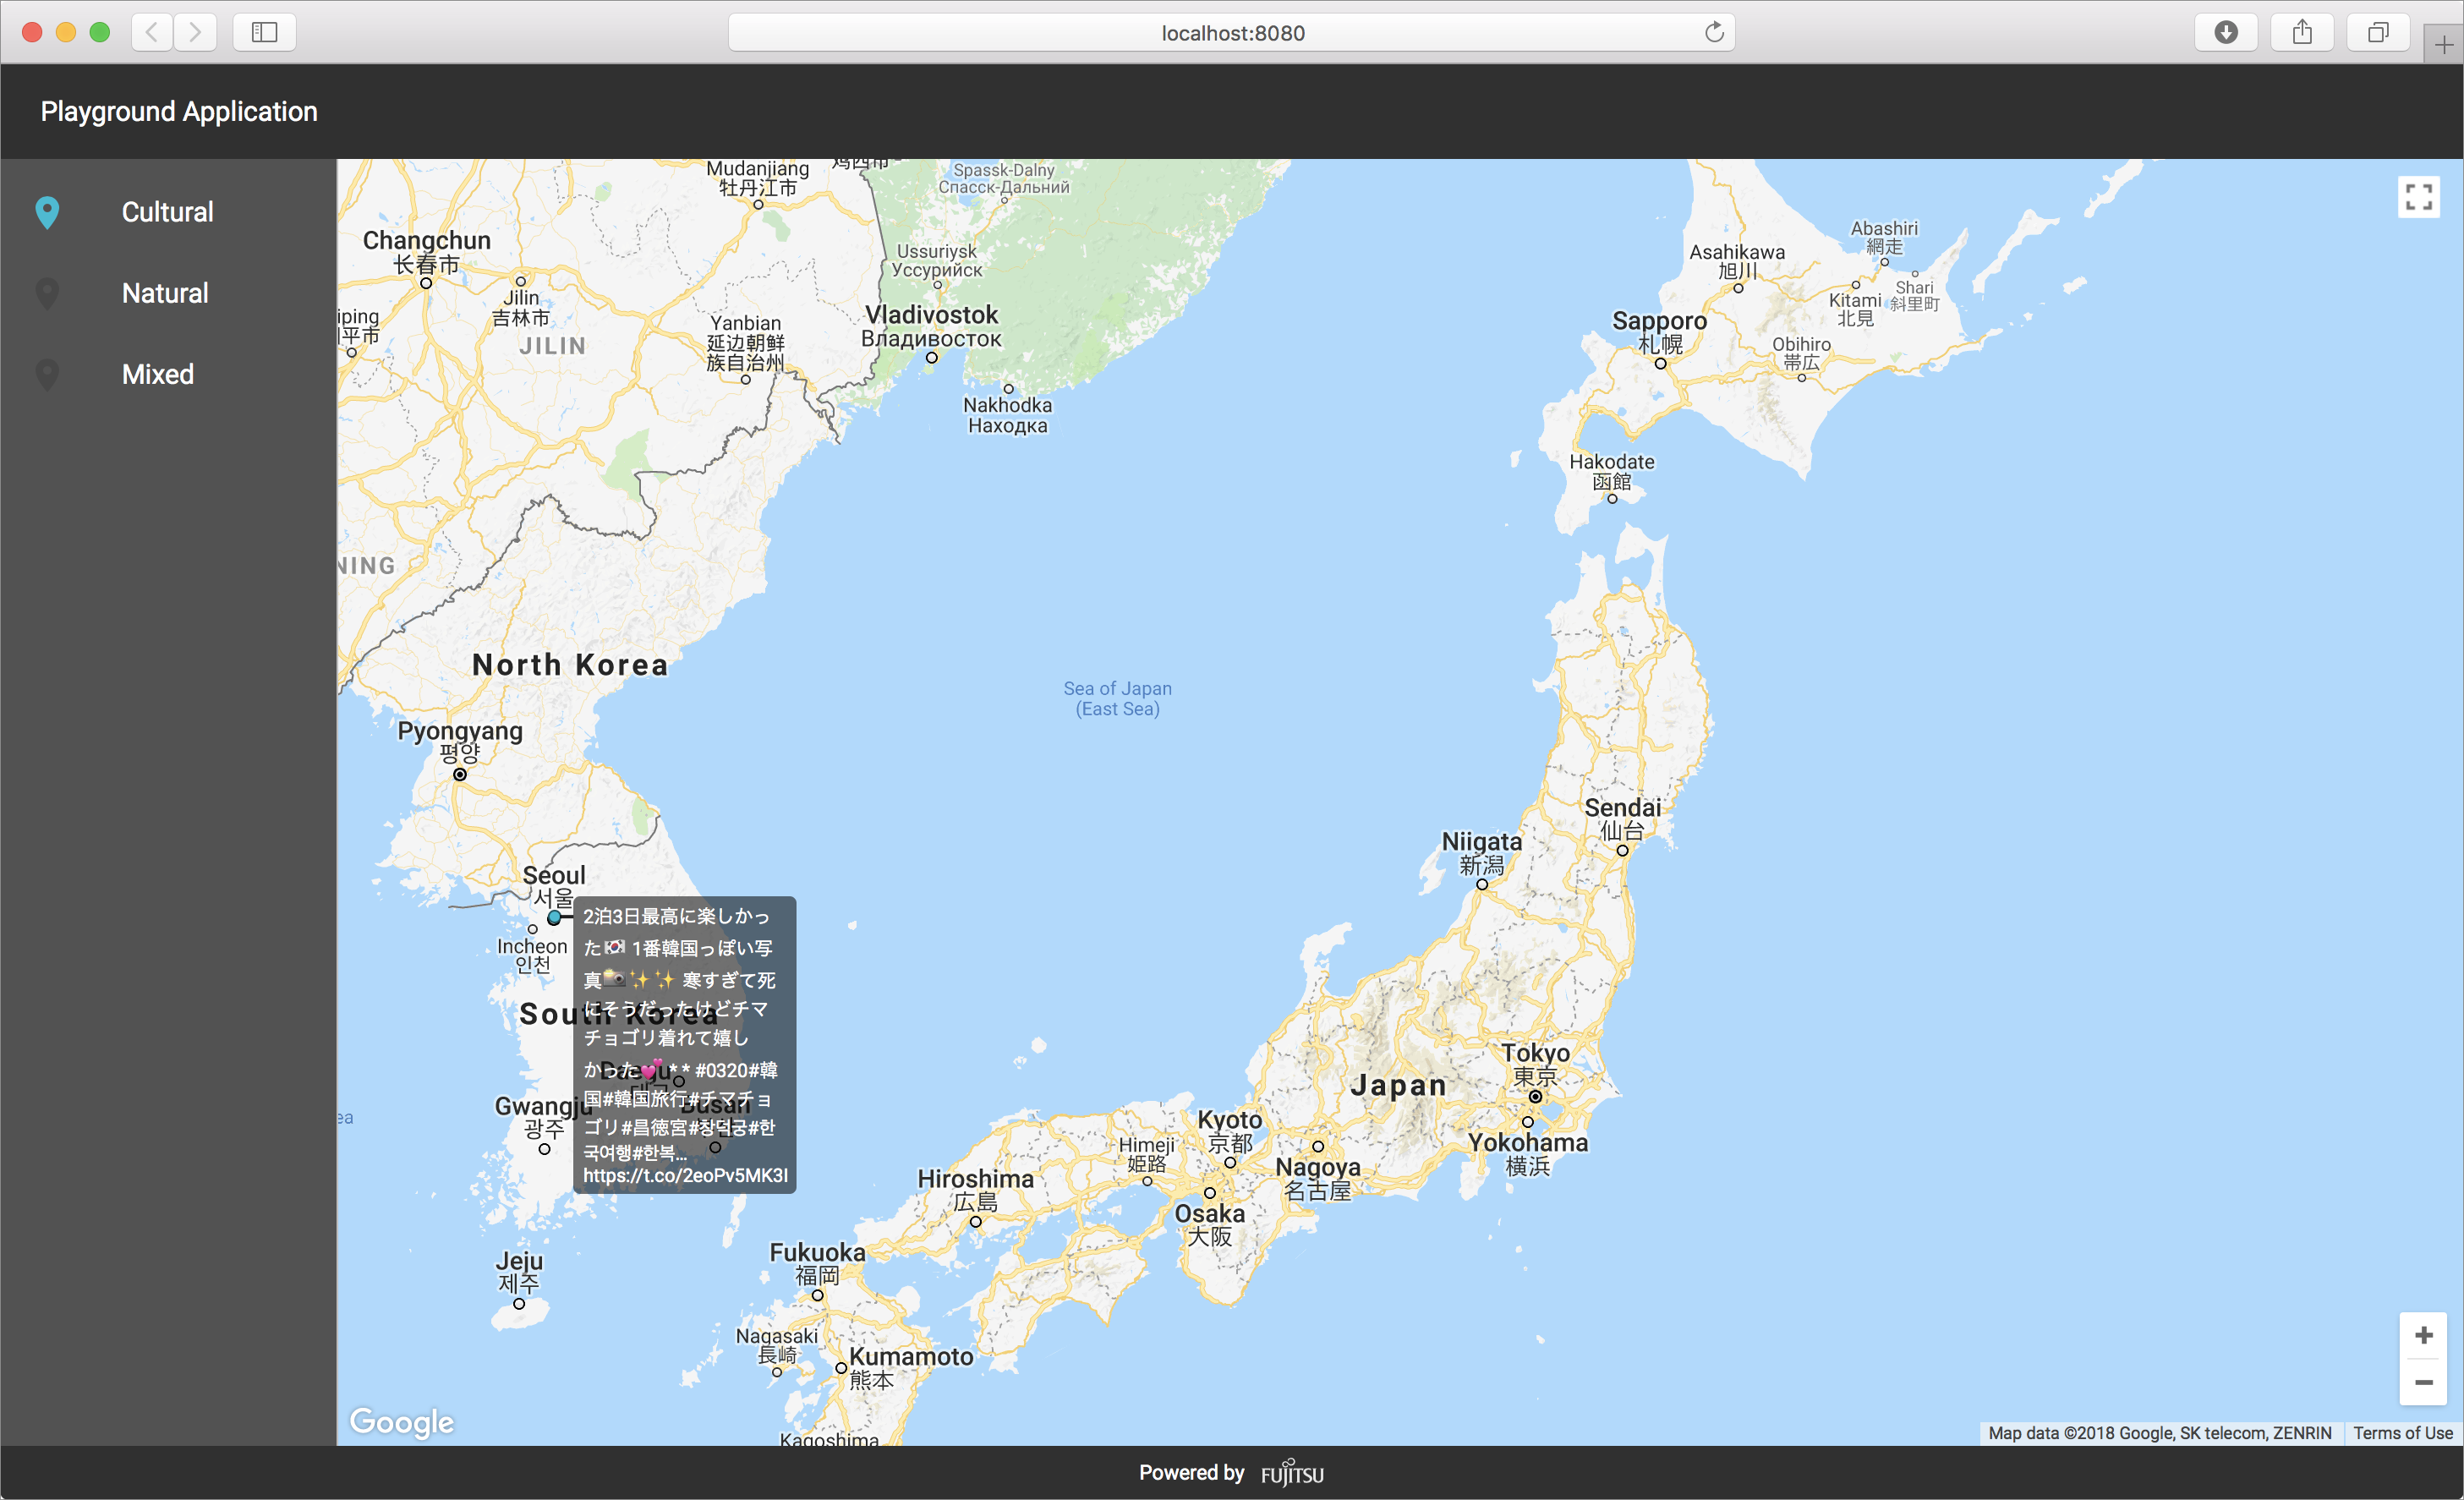Screen dimensions: 2464x1500
Task: Go forward in browser history
Action: [x=195, y=32]
